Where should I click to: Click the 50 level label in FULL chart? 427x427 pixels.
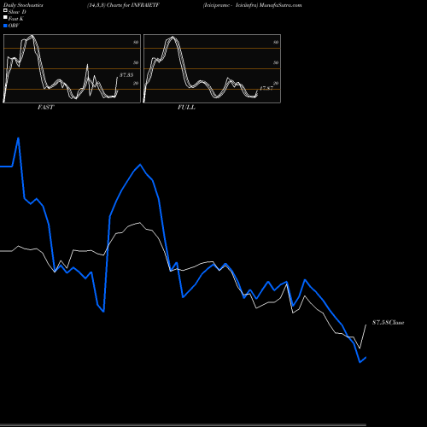pos(276,62)
